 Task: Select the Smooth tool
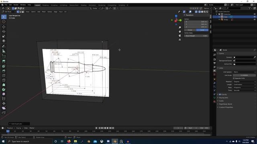click(4, 94)
